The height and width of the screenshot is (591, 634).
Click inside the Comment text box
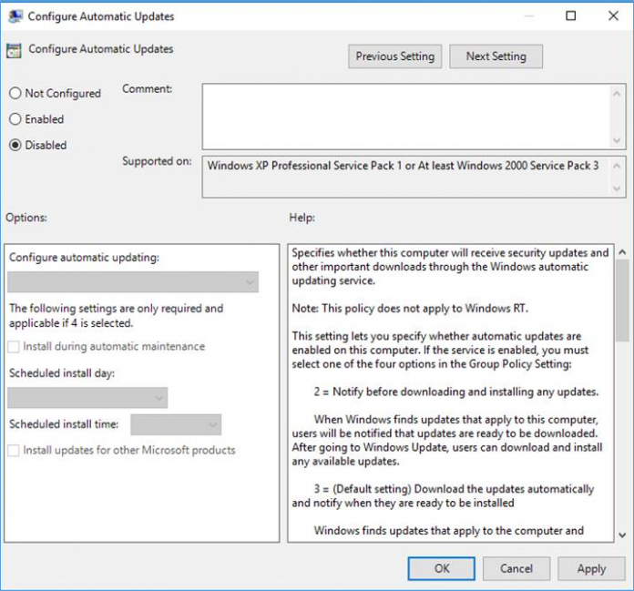406,117
